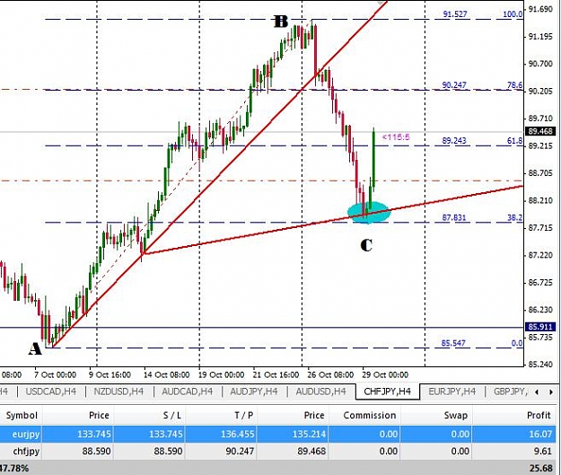Select the eurjpy trade row
Viewport: 561px width, 475px height.
point(278,435)
